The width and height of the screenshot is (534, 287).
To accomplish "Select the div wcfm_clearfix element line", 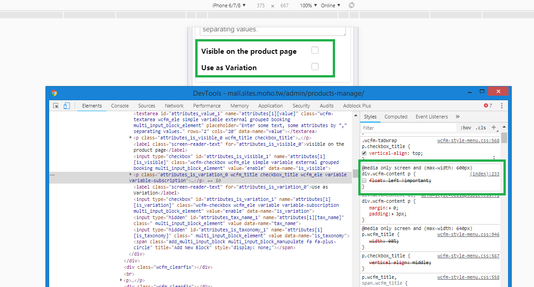I will click(168, 267).
